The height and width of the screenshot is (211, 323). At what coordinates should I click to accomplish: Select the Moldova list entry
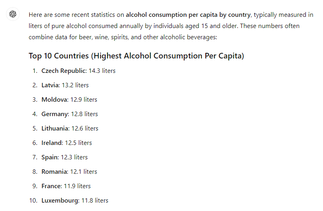coord(69,100)
